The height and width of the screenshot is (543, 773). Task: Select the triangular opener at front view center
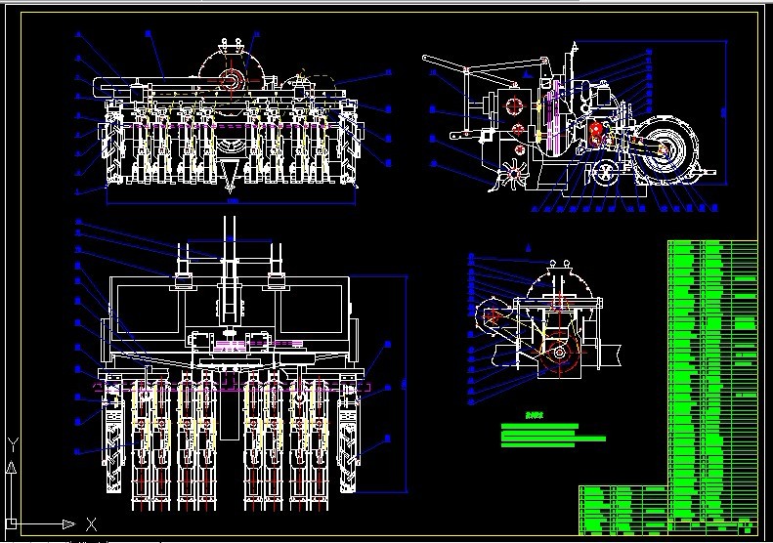pyautogui.click(x=230, y=176)
